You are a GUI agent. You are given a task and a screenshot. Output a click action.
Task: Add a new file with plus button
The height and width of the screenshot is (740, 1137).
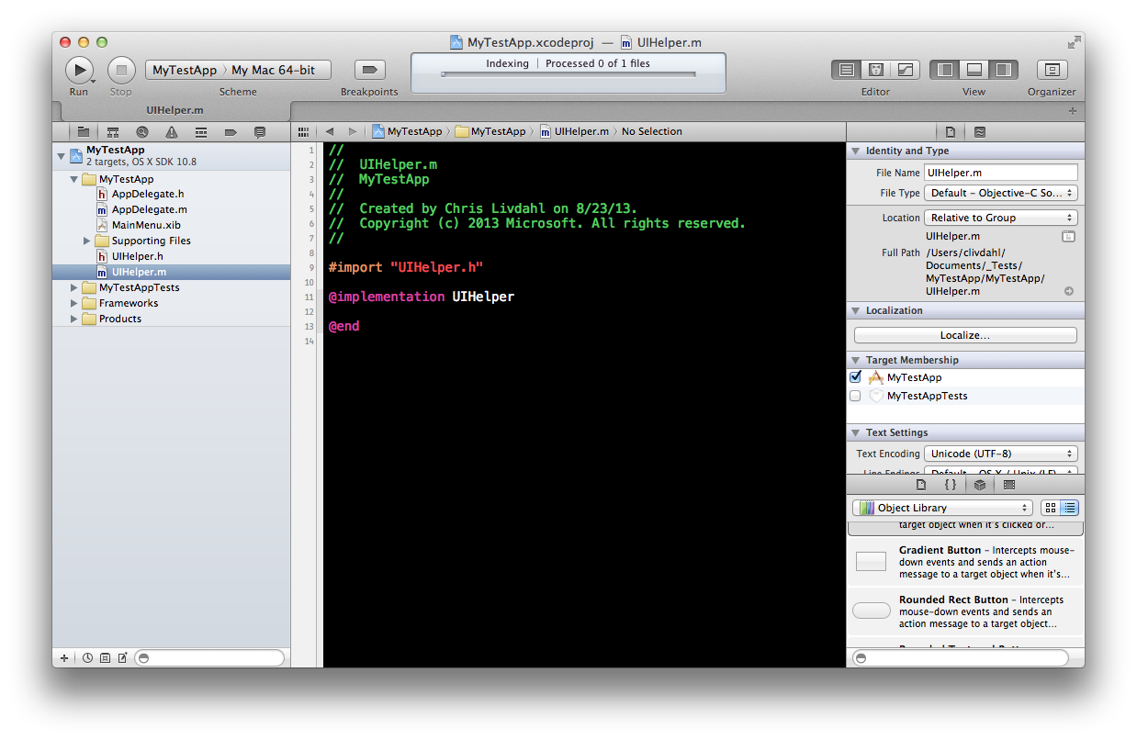pos(63,657)
